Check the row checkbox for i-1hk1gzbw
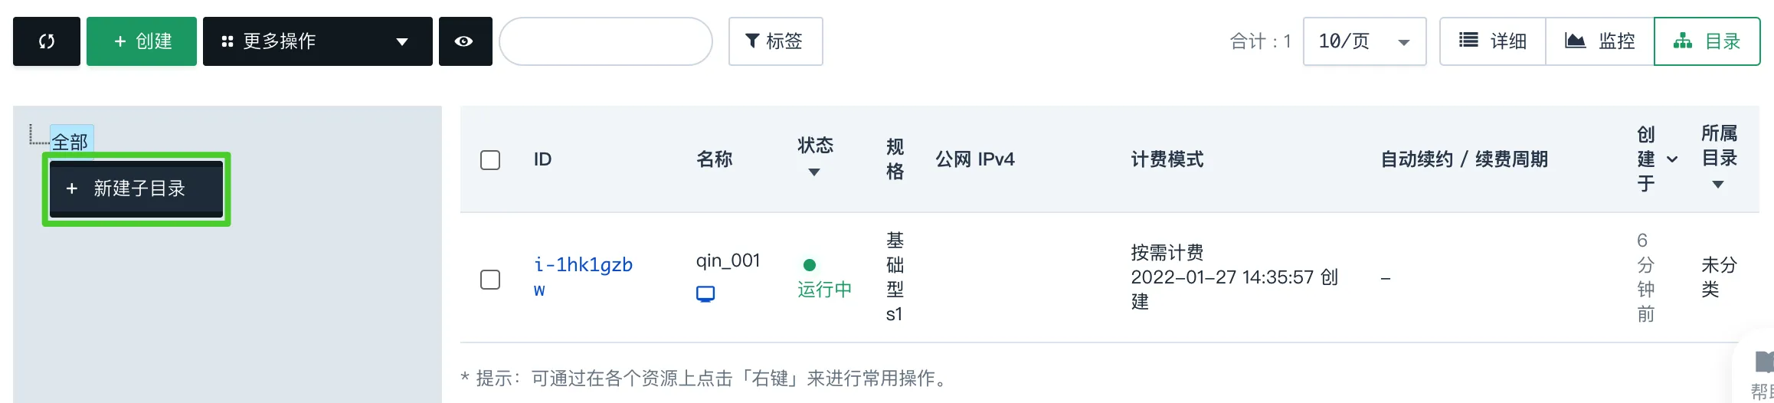The image size is (1774, 403). (x=490, y=280)
